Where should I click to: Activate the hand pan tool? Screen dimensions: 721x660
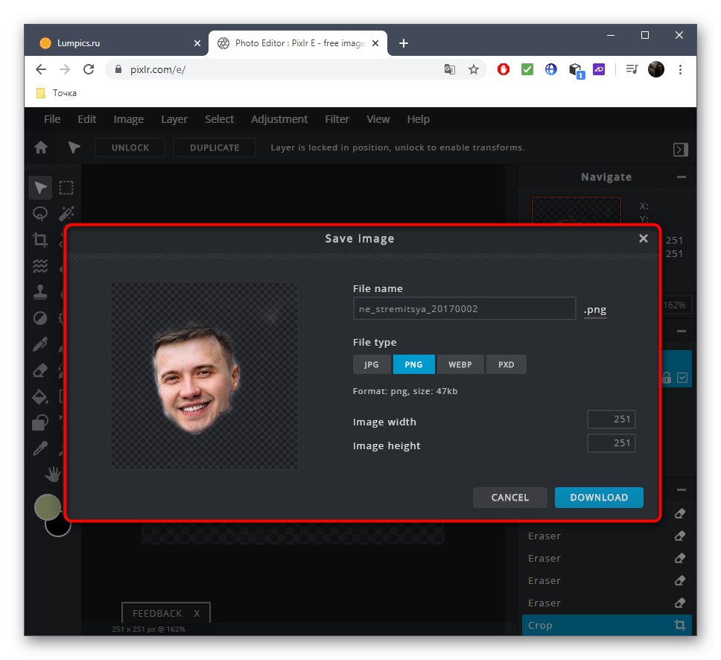point(53,474)
